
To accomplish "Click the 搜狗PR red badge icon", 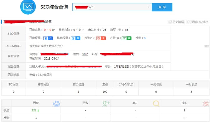I will [x=101, y=38].
